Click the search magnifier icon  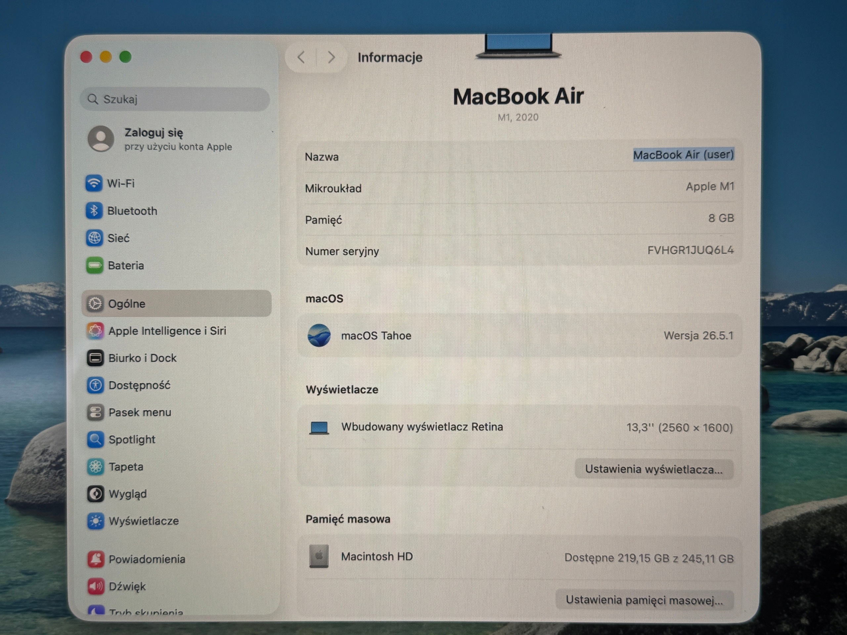click(93, 99)
